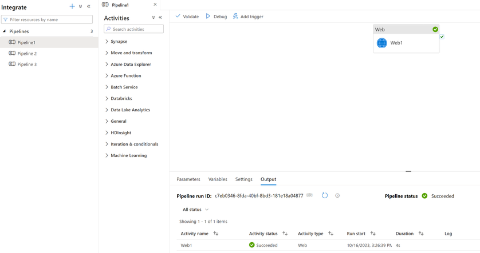480x253 pixels.
Task: Validate the pipeline
Action: point(187,17)
